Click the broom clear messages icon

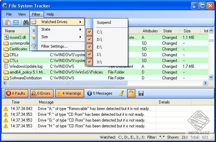(121, 93)
